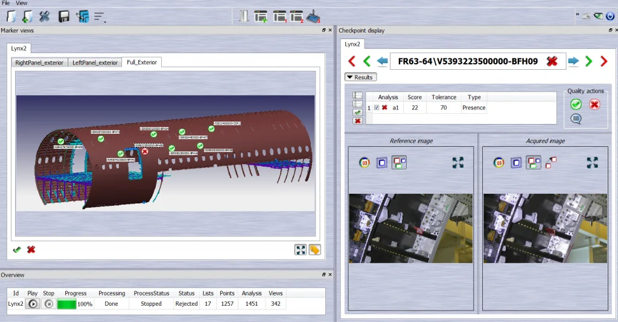
Task: Click green accept checkmark under Quality actions
Action: (576, 104)
